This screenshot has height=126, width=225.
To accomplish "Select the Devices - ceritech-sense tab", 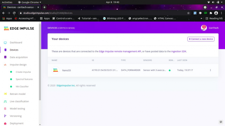I will [x=21, y=7].
